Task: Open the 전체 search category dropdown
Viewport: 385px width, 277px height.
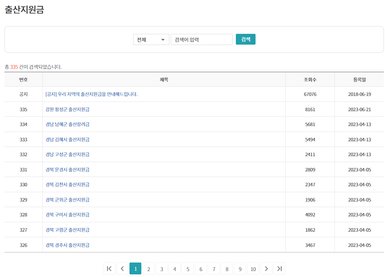Action: coord(151,39)
